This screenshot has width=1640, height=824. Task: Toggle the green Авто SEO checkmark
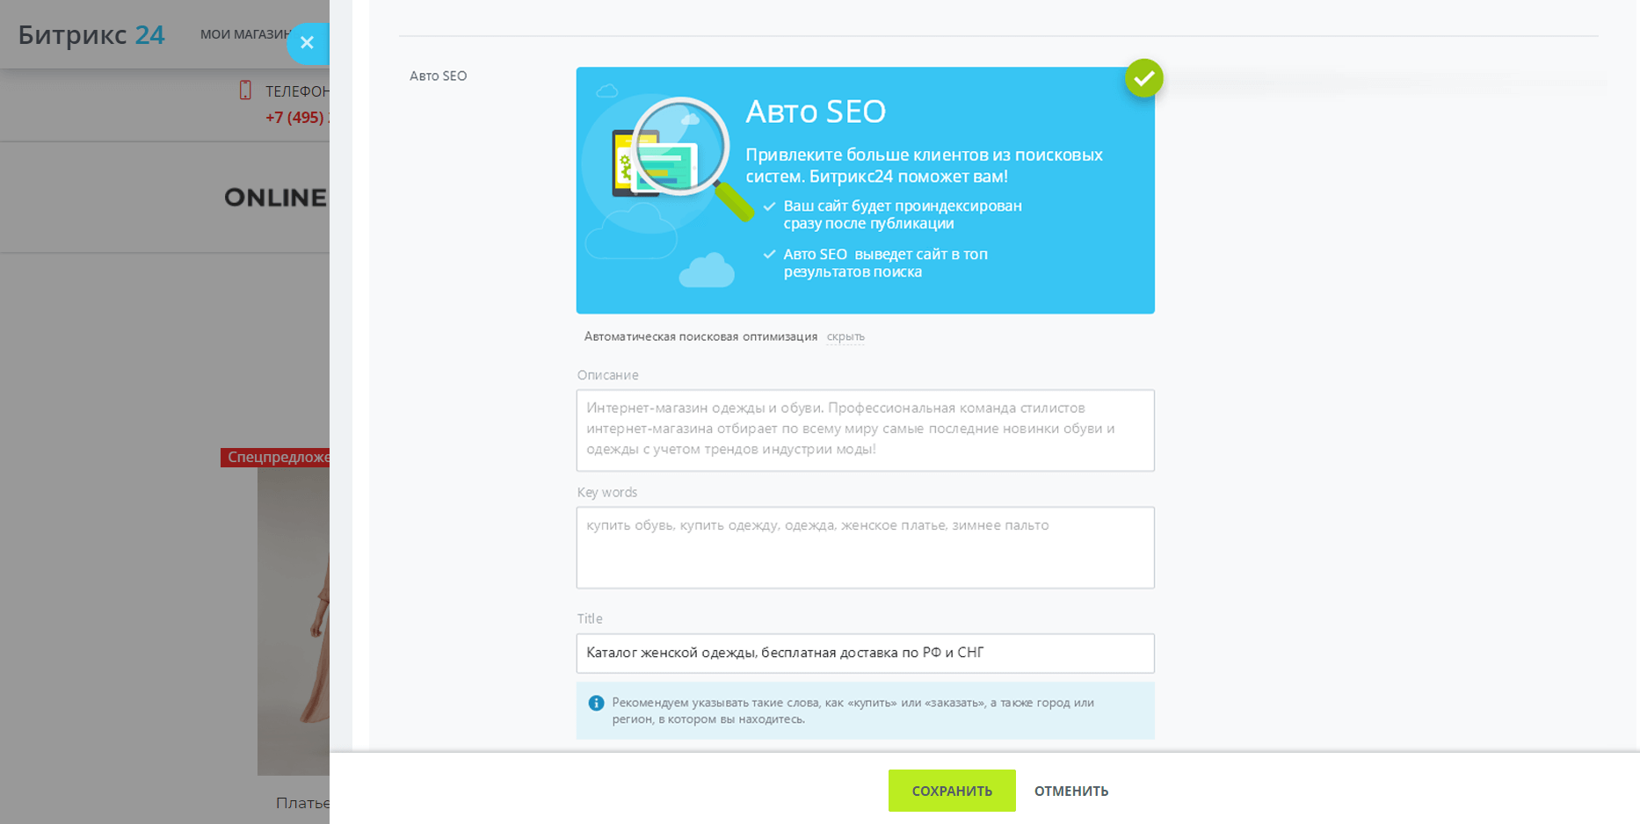[x=1143, y=78]
